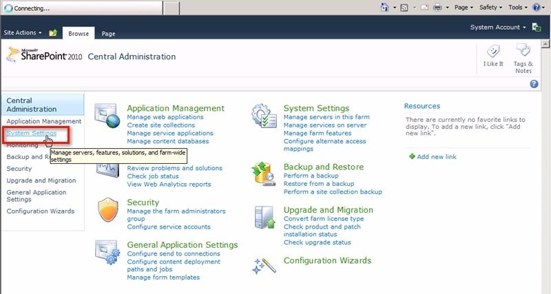Click Manage form templates link
551x294 pixels.
163,277
